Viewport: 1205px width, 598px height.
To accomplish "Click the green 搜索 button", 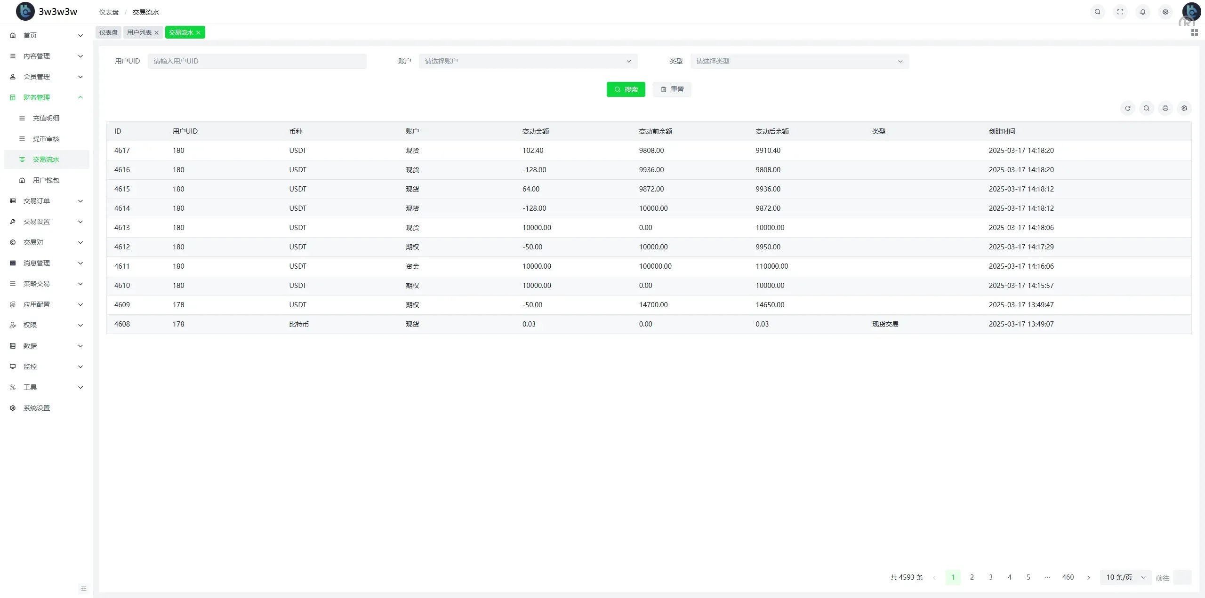I will pos(626,89).
